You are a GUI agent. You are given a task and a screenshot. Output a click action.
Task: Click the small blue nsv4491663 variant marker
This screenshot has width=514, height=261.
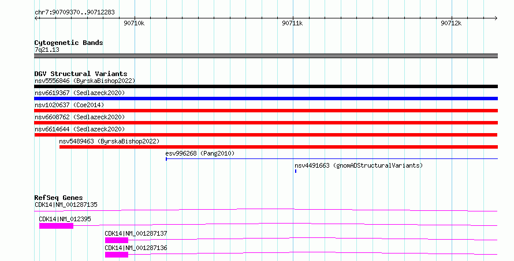pos(296,171)
